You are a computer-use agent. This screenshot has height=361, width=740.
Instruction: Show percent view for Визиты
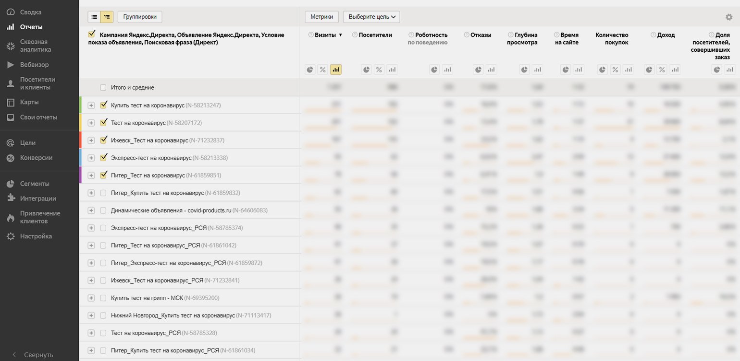(x=323, y=70)
